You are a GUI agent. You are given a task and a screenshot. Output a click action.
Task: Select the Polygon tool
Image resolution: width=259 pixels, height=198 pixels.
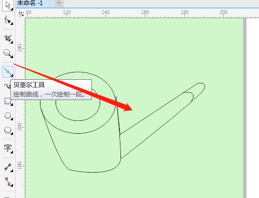(8, 130)
